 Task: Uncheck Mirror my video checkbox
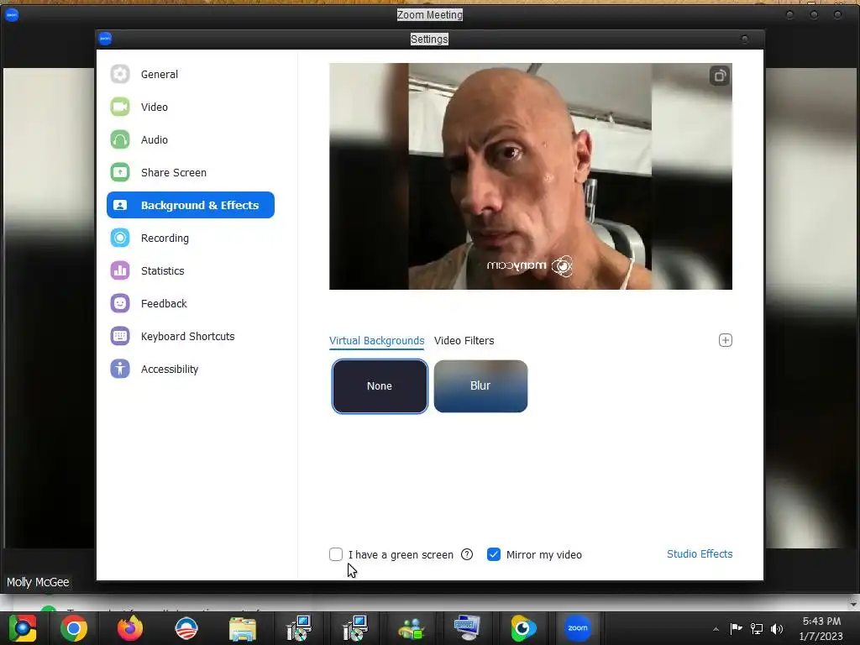click(494, 554)
